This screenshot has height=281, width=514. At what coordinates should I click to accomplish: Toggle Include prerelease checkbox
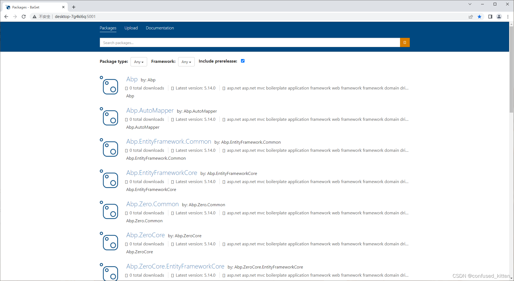(x=243, y=61)
